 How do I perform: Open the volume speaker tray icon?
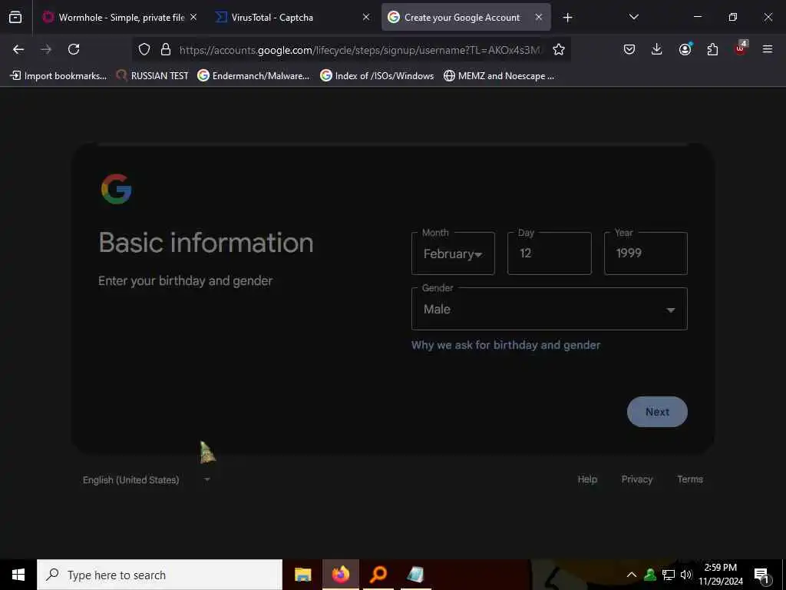(x=685, y=575)
